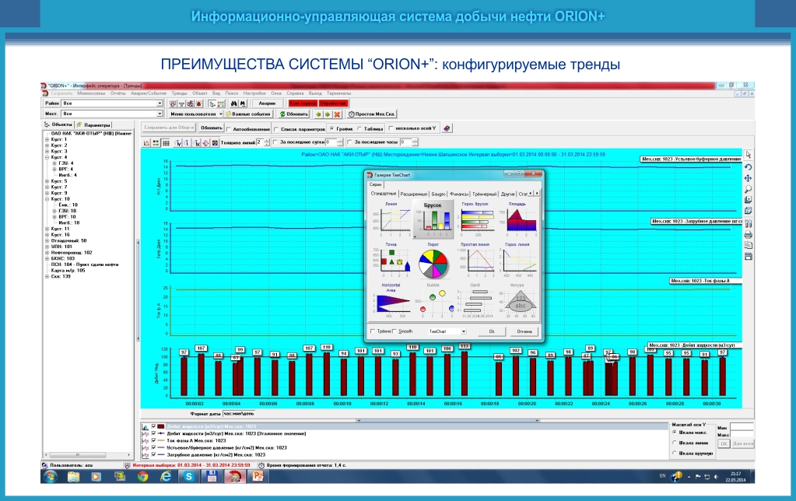
Task: Open the Windows Start menu
Action: (x=51, y=477)
